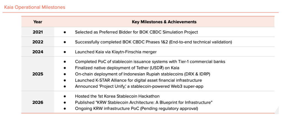This screenshot has height=116, width=282.
Task: Click the Tier-1 commercial banks PoC line
Action: coord(150,62)
